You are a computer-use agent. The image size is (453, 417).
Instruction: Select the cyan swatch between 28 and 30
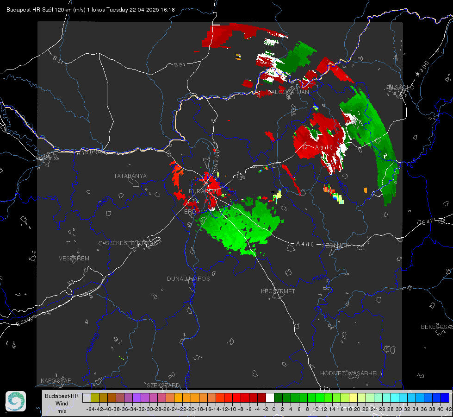[x=394, y=398]
